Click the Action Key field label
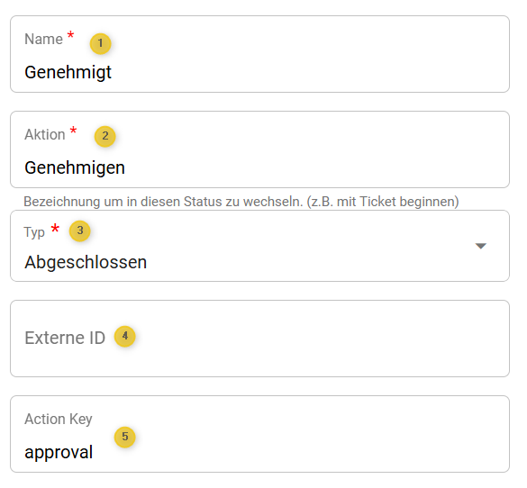This screenshot has height=488, width=527. 59,420
